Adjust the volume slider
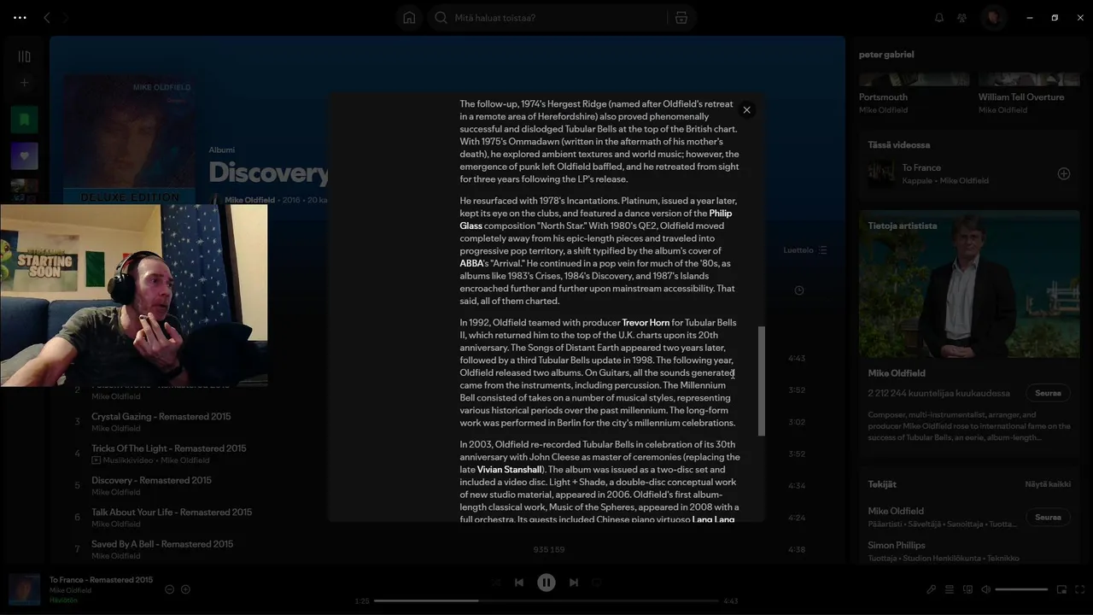 (x=1021, y=589)
